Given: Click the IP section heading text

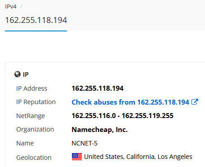Looking at the screenshot, I should click(26, 75).
